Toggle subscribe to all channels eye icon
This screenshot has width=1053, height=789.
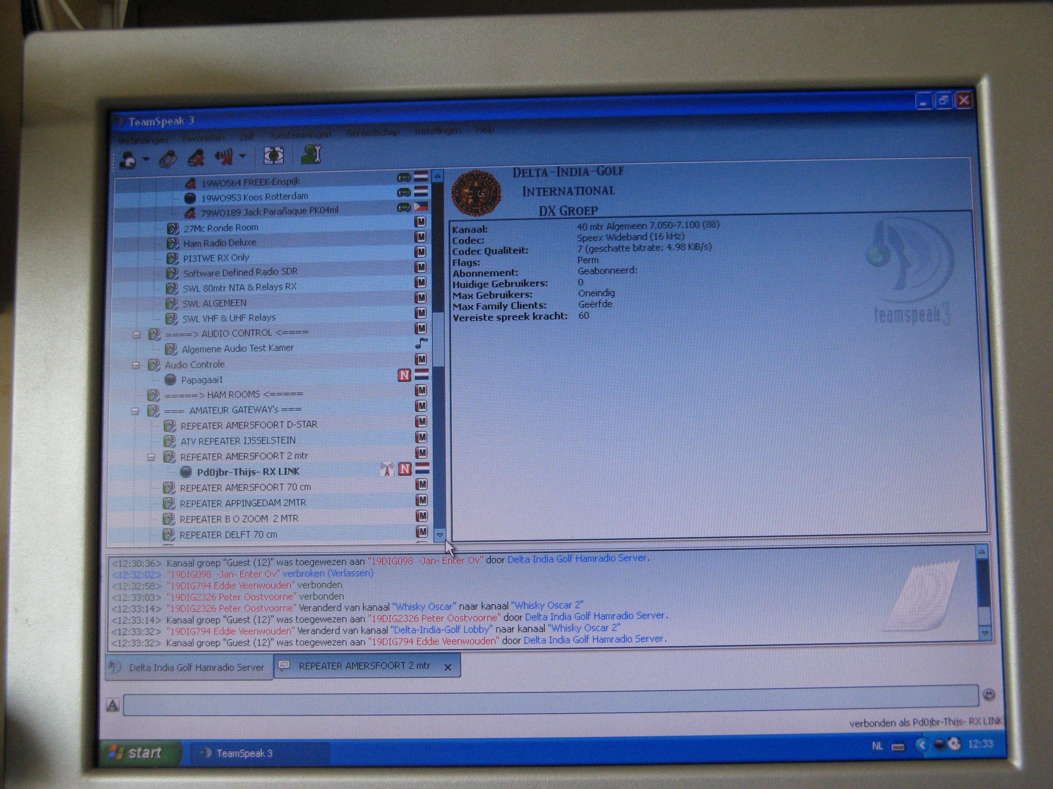pos(273,155)
